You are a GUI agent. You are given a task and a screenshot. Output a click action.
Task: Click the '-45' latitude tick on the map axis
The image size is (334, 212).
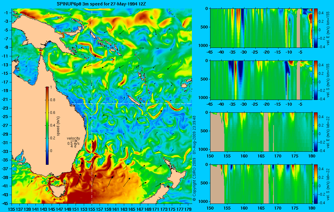click(x=5, y=203)
